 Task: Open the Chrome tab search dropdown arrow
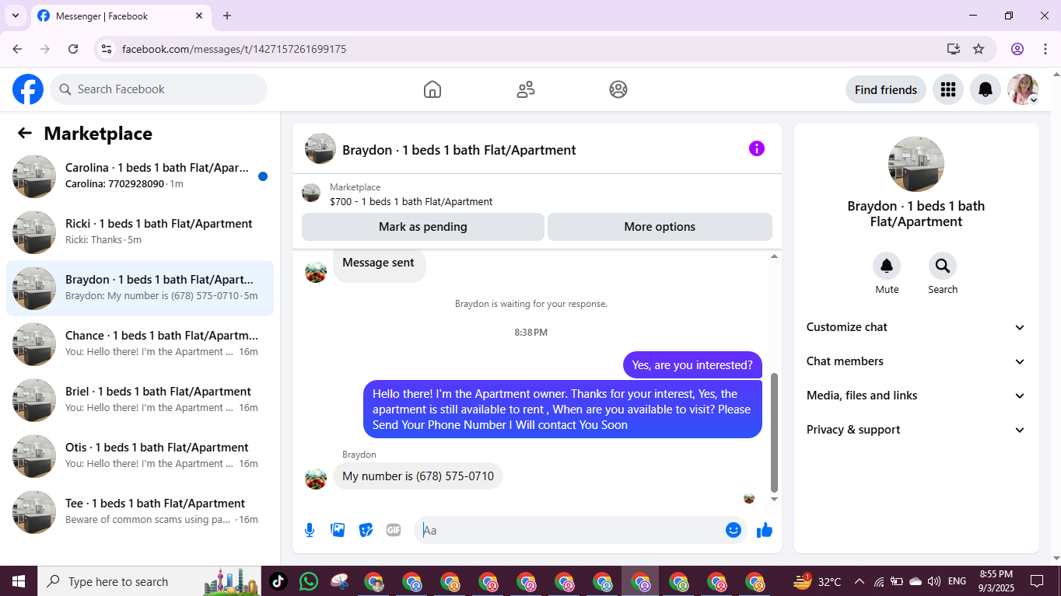tap(15, 16)
